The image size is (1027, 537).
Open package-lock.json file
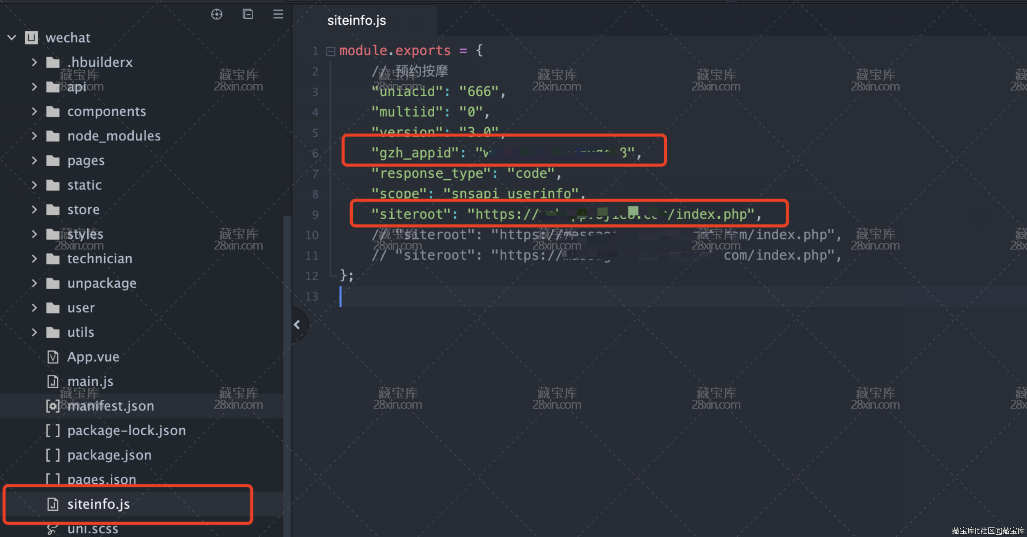(x=126, y=431)
